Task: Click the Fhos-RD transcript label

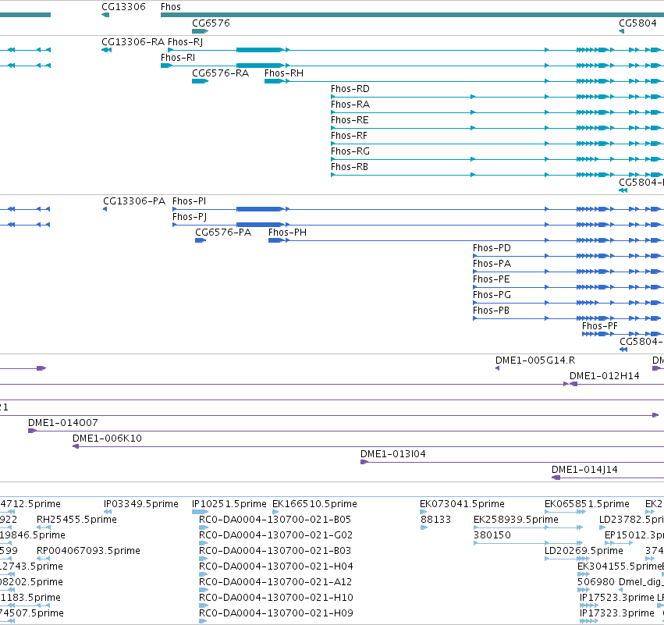Action: tap(350, 89)
